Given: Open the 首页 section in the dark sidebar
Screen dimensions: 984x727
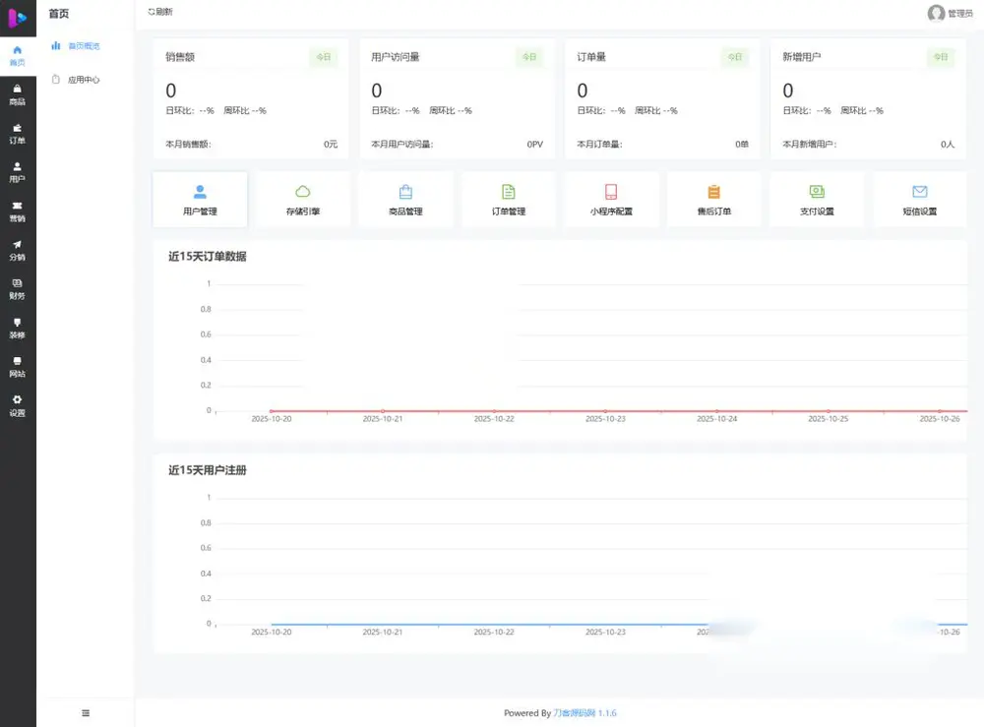Looking at the screenshot, I should [18, 56].
